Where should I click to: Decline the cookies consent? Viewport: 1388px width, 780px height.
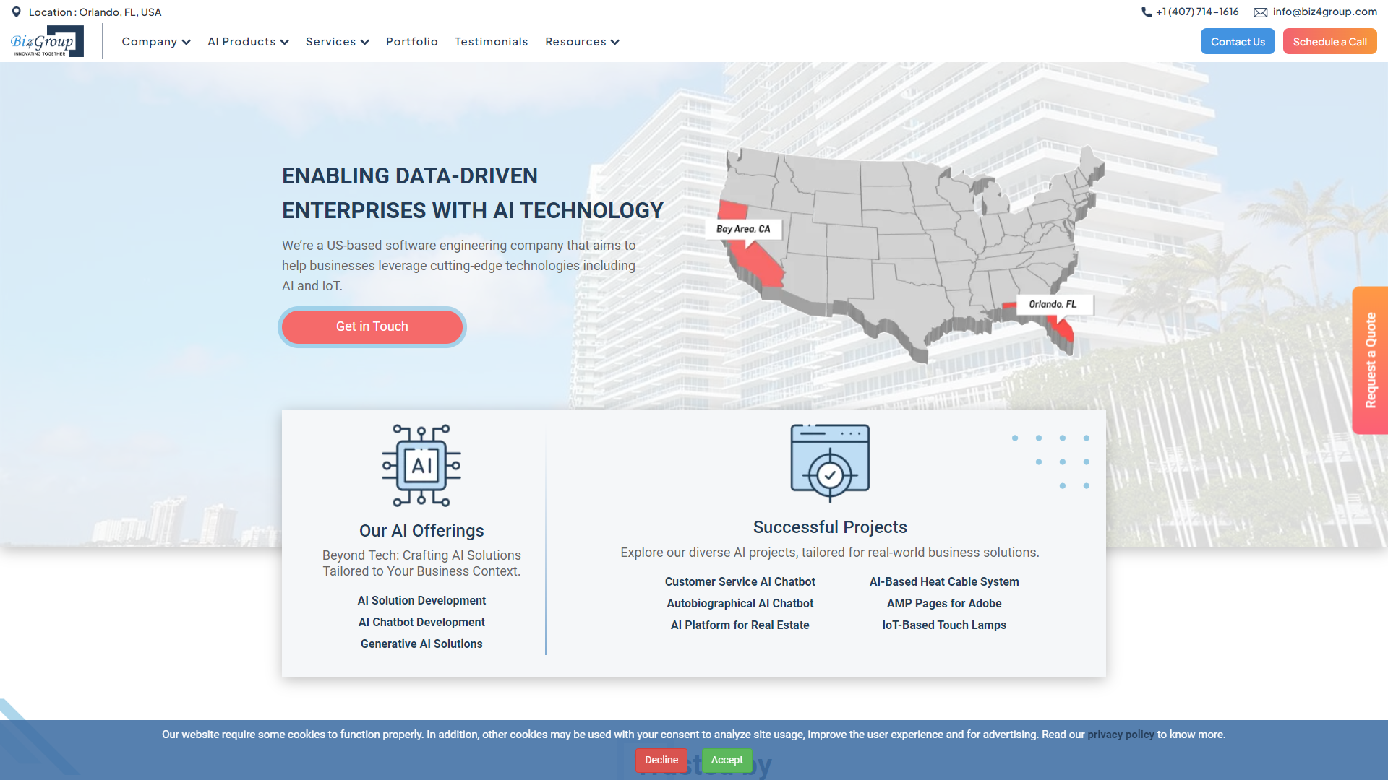pos(661,760)
